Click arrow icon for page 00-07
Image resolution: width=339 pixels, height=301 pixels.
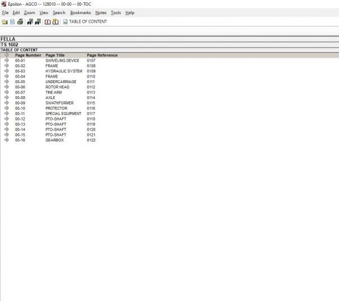coord(7,92)
